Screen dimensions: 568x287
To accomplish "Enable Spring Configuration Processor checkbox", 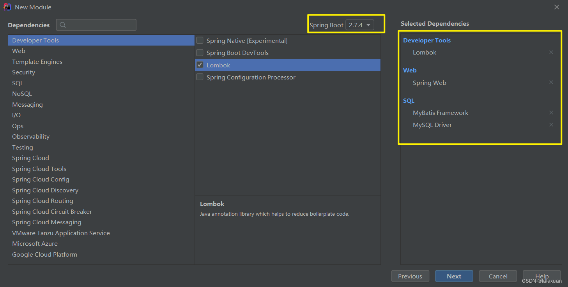I will [200, 77].
